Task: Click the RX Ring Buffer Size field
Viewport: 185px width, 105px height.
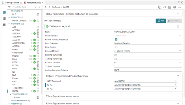Action: pos(148,55)
